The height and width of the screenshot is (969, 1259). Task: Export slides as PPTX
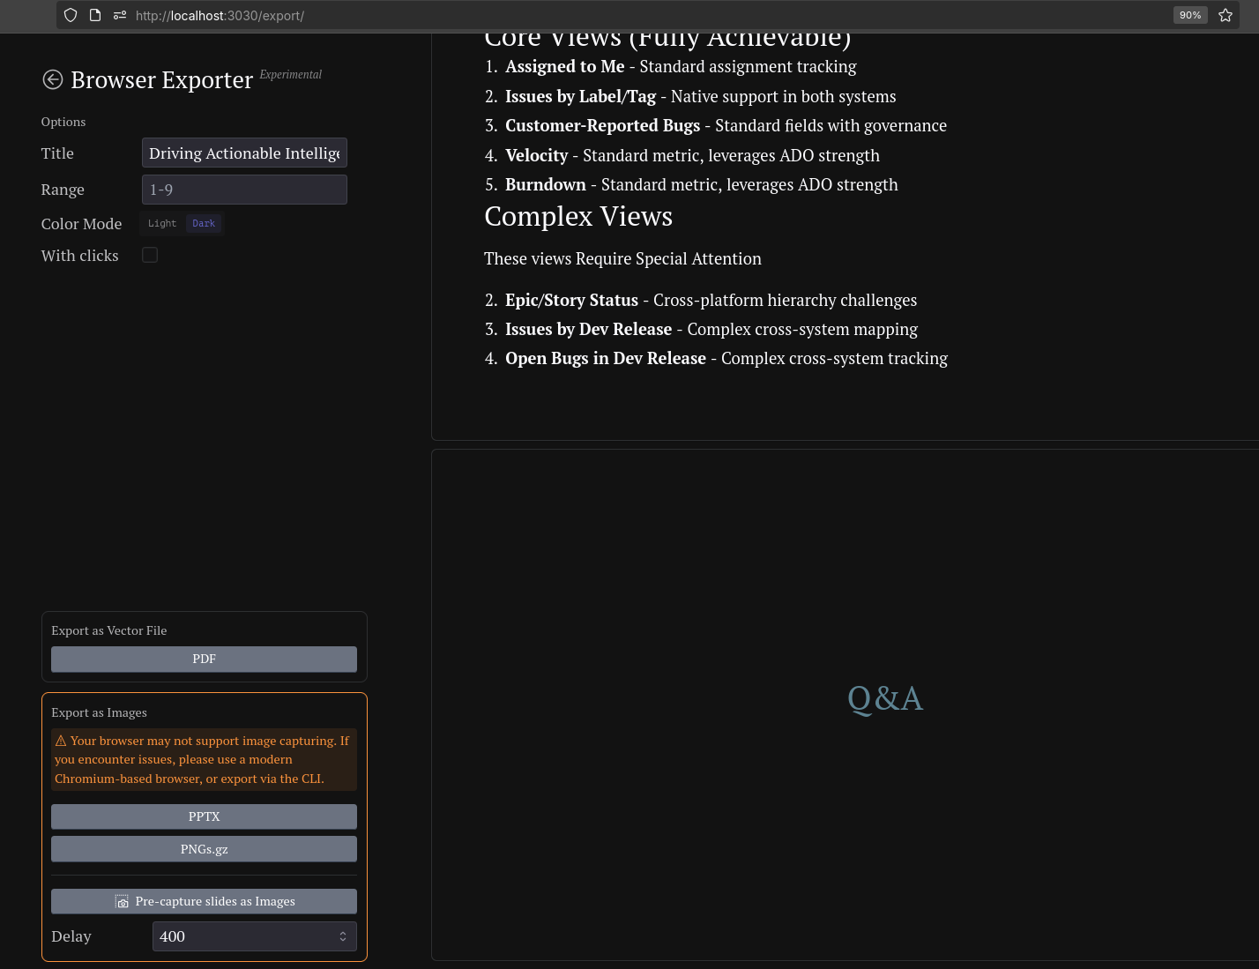(204, 816)
